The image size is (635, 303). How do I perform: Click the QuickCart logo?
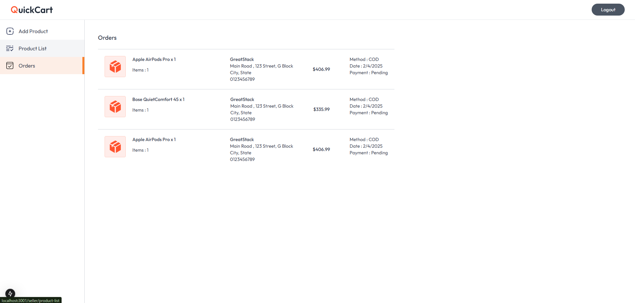[x=32, y=10]
